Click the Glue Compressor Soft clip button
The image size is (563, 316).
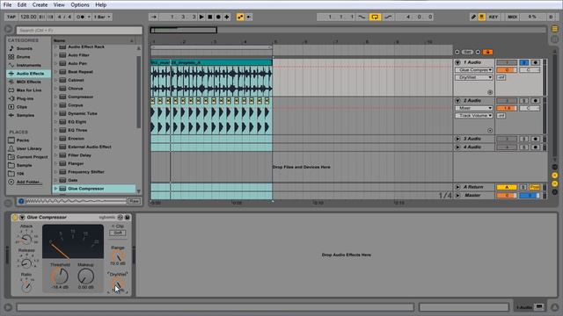click(117, 233)
